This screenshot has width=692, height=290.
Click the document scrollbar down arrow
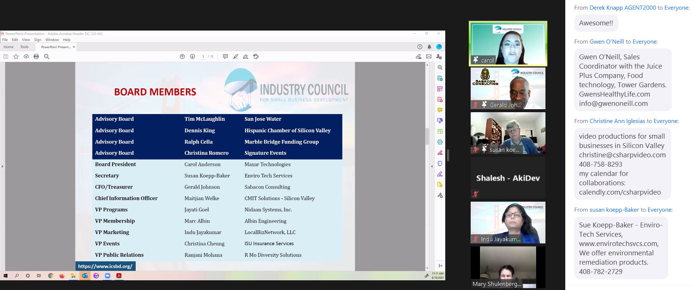point(427,268)
